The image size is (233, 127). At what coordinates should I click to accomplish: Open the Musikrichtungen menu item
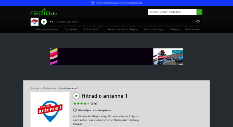[154, 29]
